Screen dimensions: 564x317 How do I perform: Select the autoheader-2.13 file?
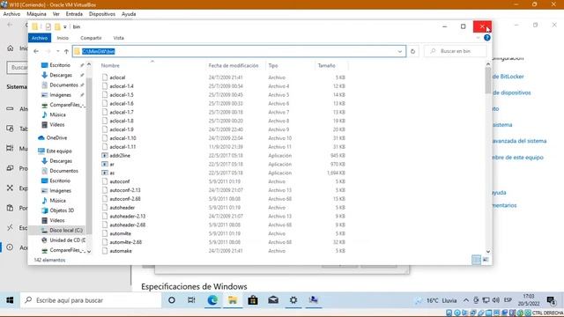click(127, 217)
